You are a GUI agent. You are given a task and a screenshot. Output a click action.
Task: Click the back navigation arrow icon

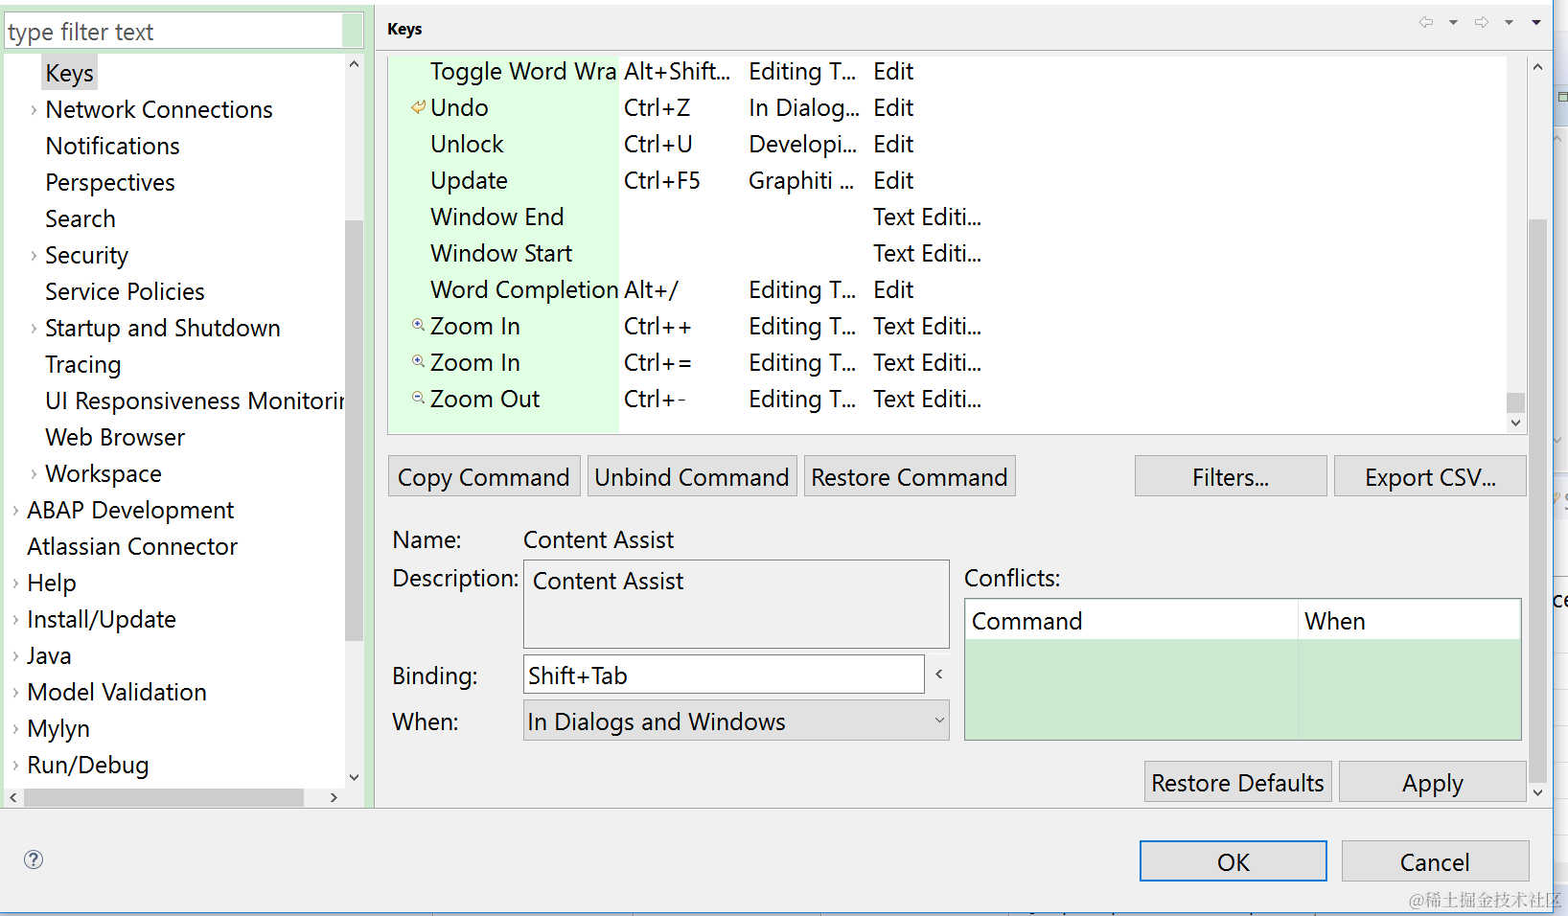[1426, 22]
